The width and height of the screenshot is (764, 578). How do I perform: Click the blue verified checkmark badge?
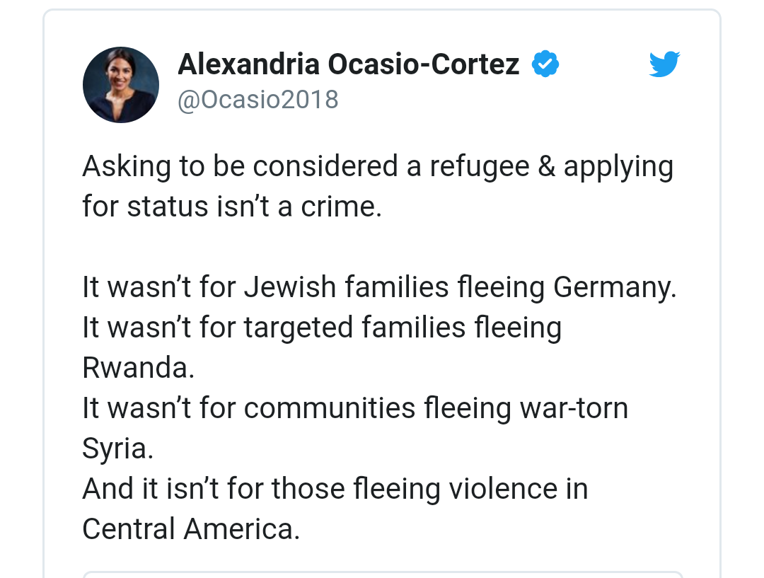tap(545, 64)
